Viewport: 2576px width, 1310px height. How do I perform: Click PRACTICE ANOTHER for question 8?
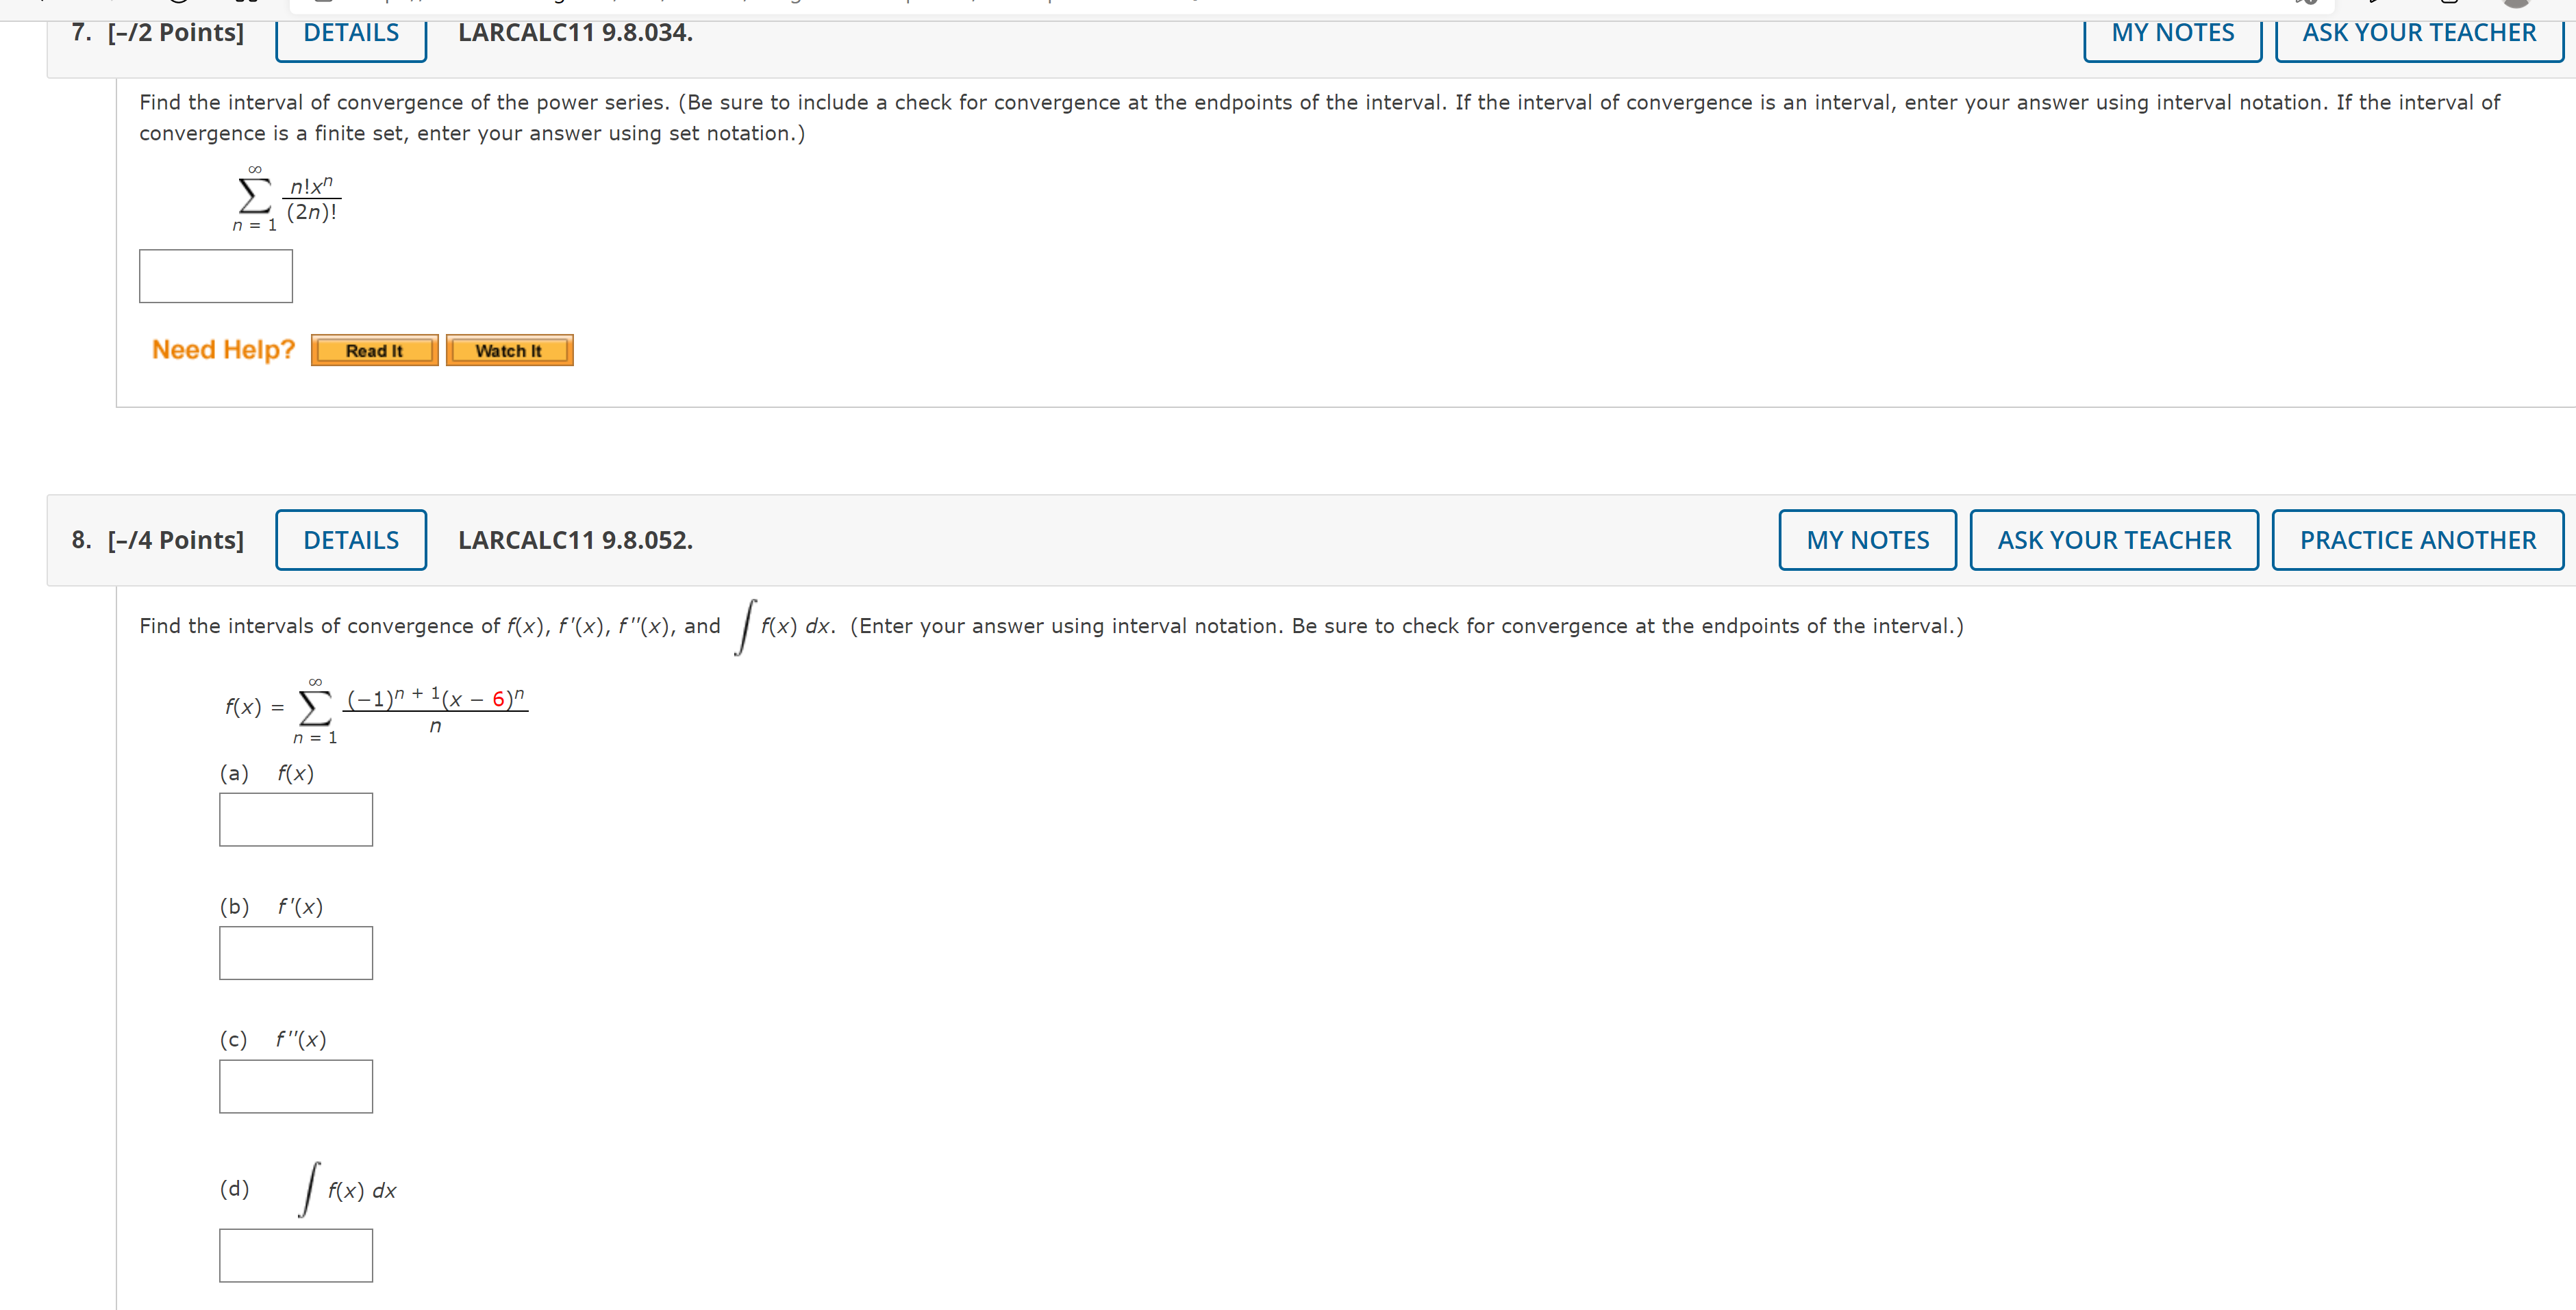click(x=2417, y=539)
